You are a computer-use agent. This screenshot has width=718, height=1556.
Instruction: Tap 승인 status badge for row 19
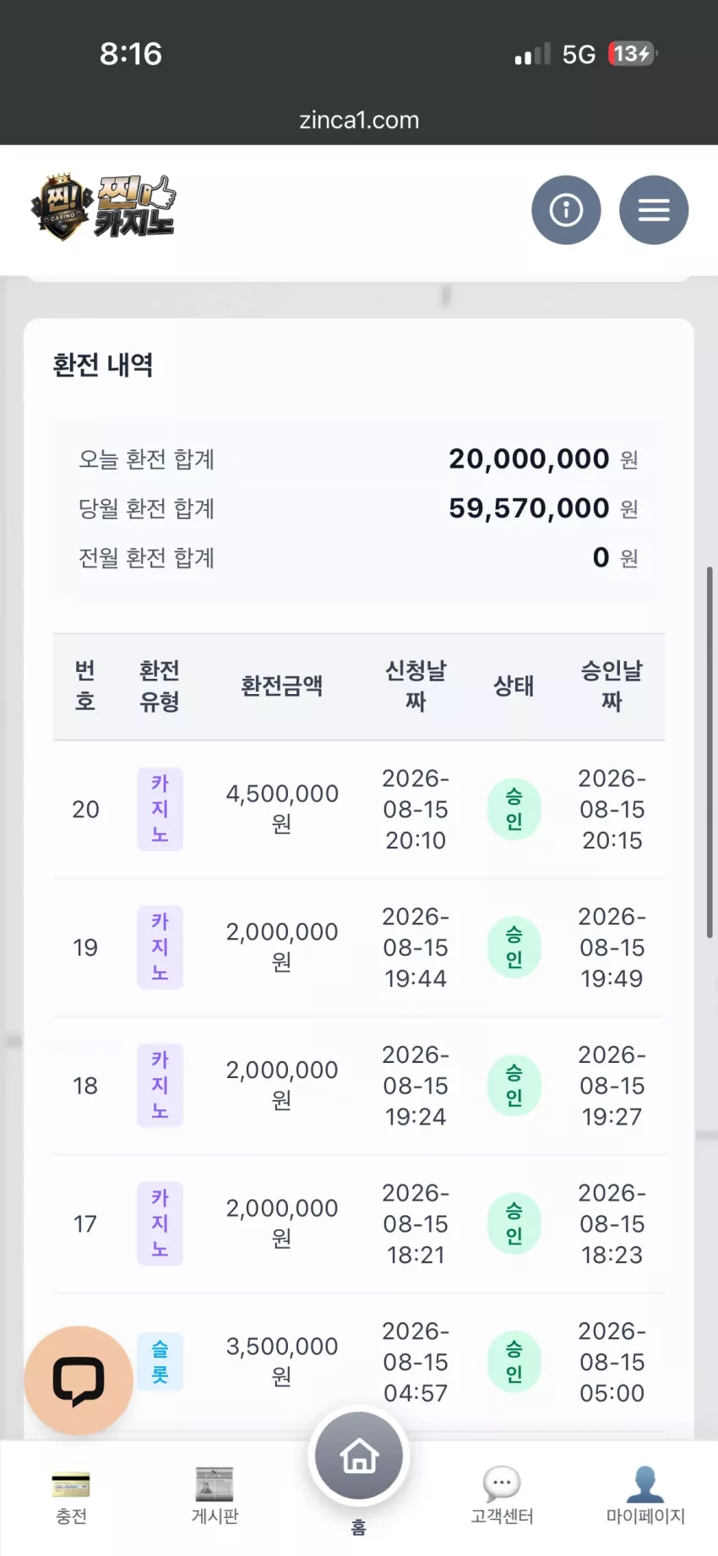point(514,947)
